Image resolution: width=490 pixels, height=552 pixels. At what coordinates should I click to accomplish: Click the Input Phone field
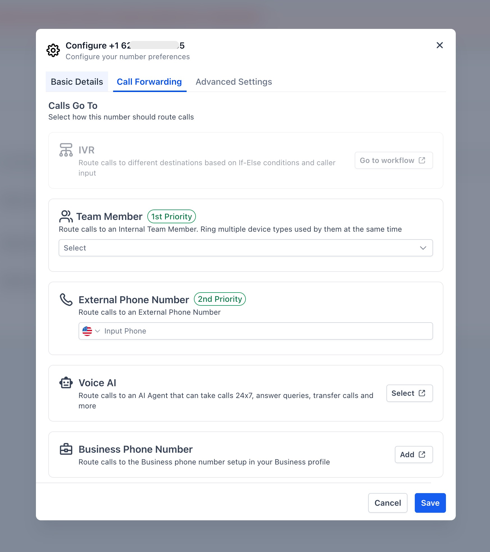click(225, 331)
